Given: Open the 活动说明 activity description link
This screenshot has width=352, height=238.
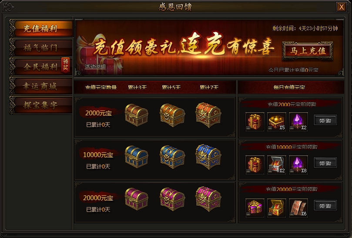Looking at the screenshot, I should point(95,67).
